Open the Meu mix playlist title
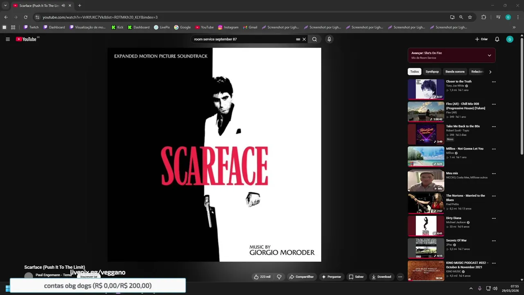This screenshot has width=524, height=295. coord(452,173)
